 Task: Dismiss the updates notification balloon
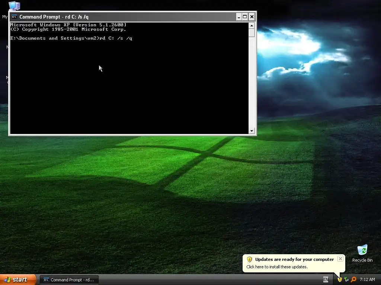tap(340, 259)
